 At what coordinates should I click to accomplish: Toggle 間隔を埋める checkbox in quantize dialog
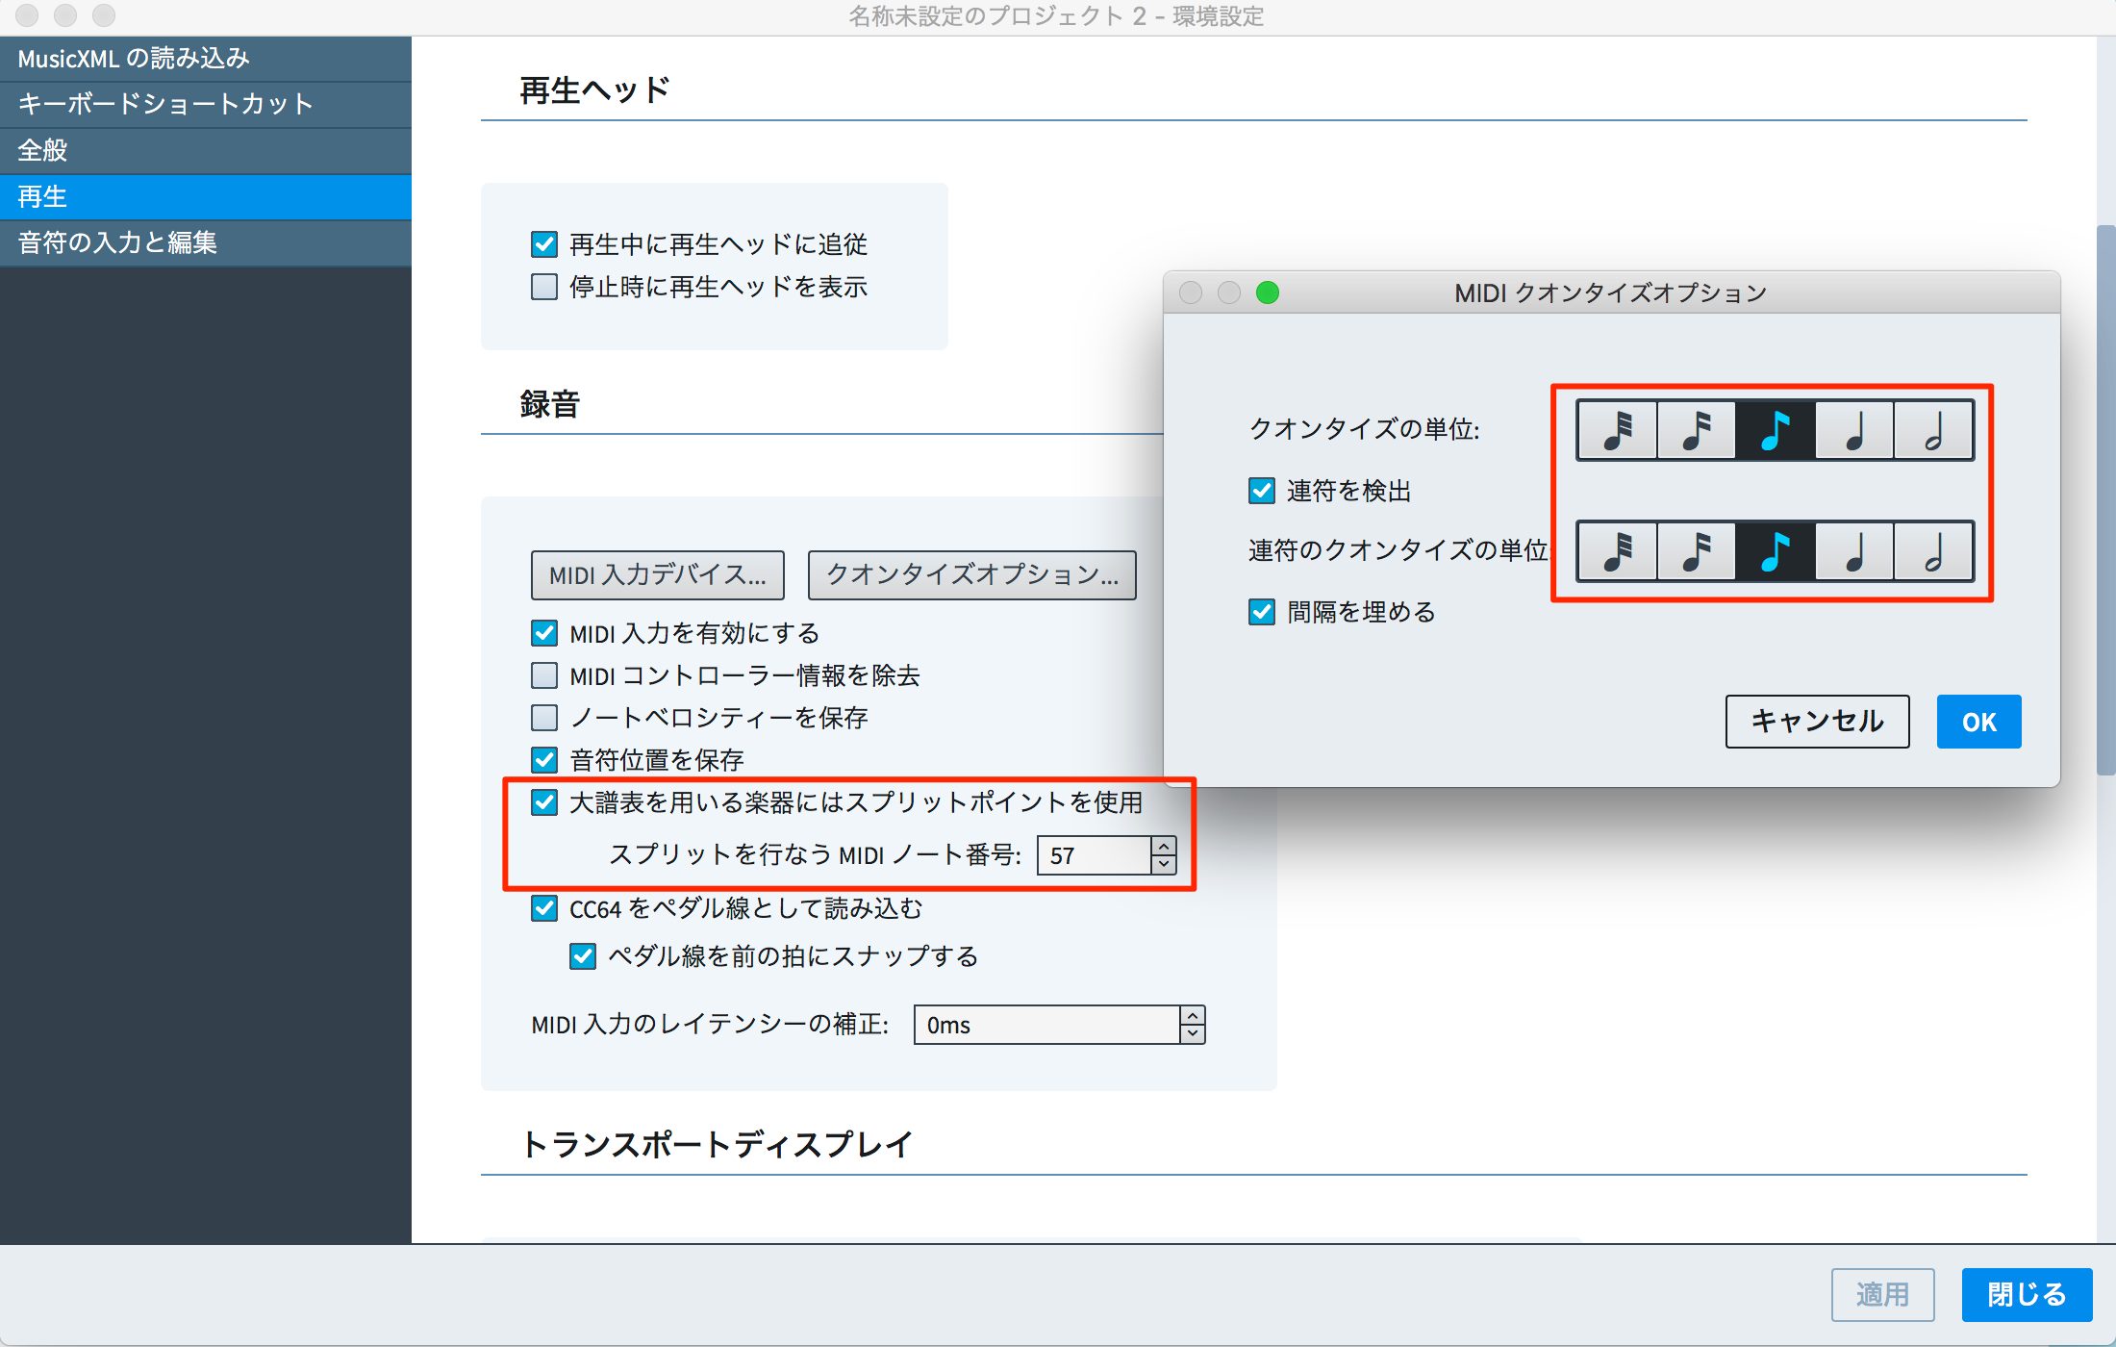[x=1262, y=612]
